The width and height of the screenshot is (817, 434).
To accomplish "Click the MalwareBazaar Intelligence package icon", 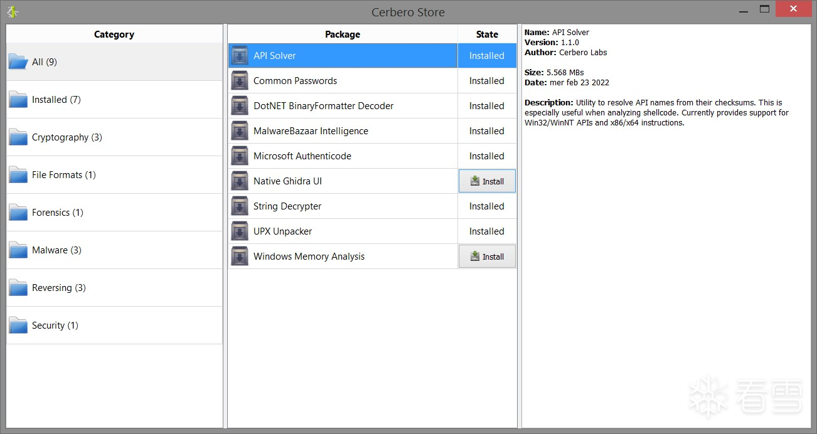I will click(x=240, y=131).
